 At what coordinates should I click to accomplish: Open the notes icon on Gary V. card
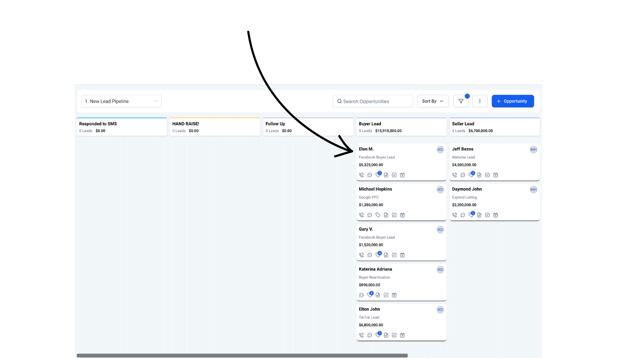pyautogui.click(x=386, y=255)
